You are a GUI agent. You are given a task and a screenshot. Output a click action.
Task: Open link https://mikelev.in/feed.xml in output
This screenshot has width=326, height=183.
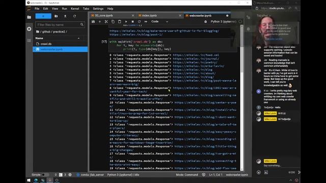pyautogui.click(x=196, y=55)
